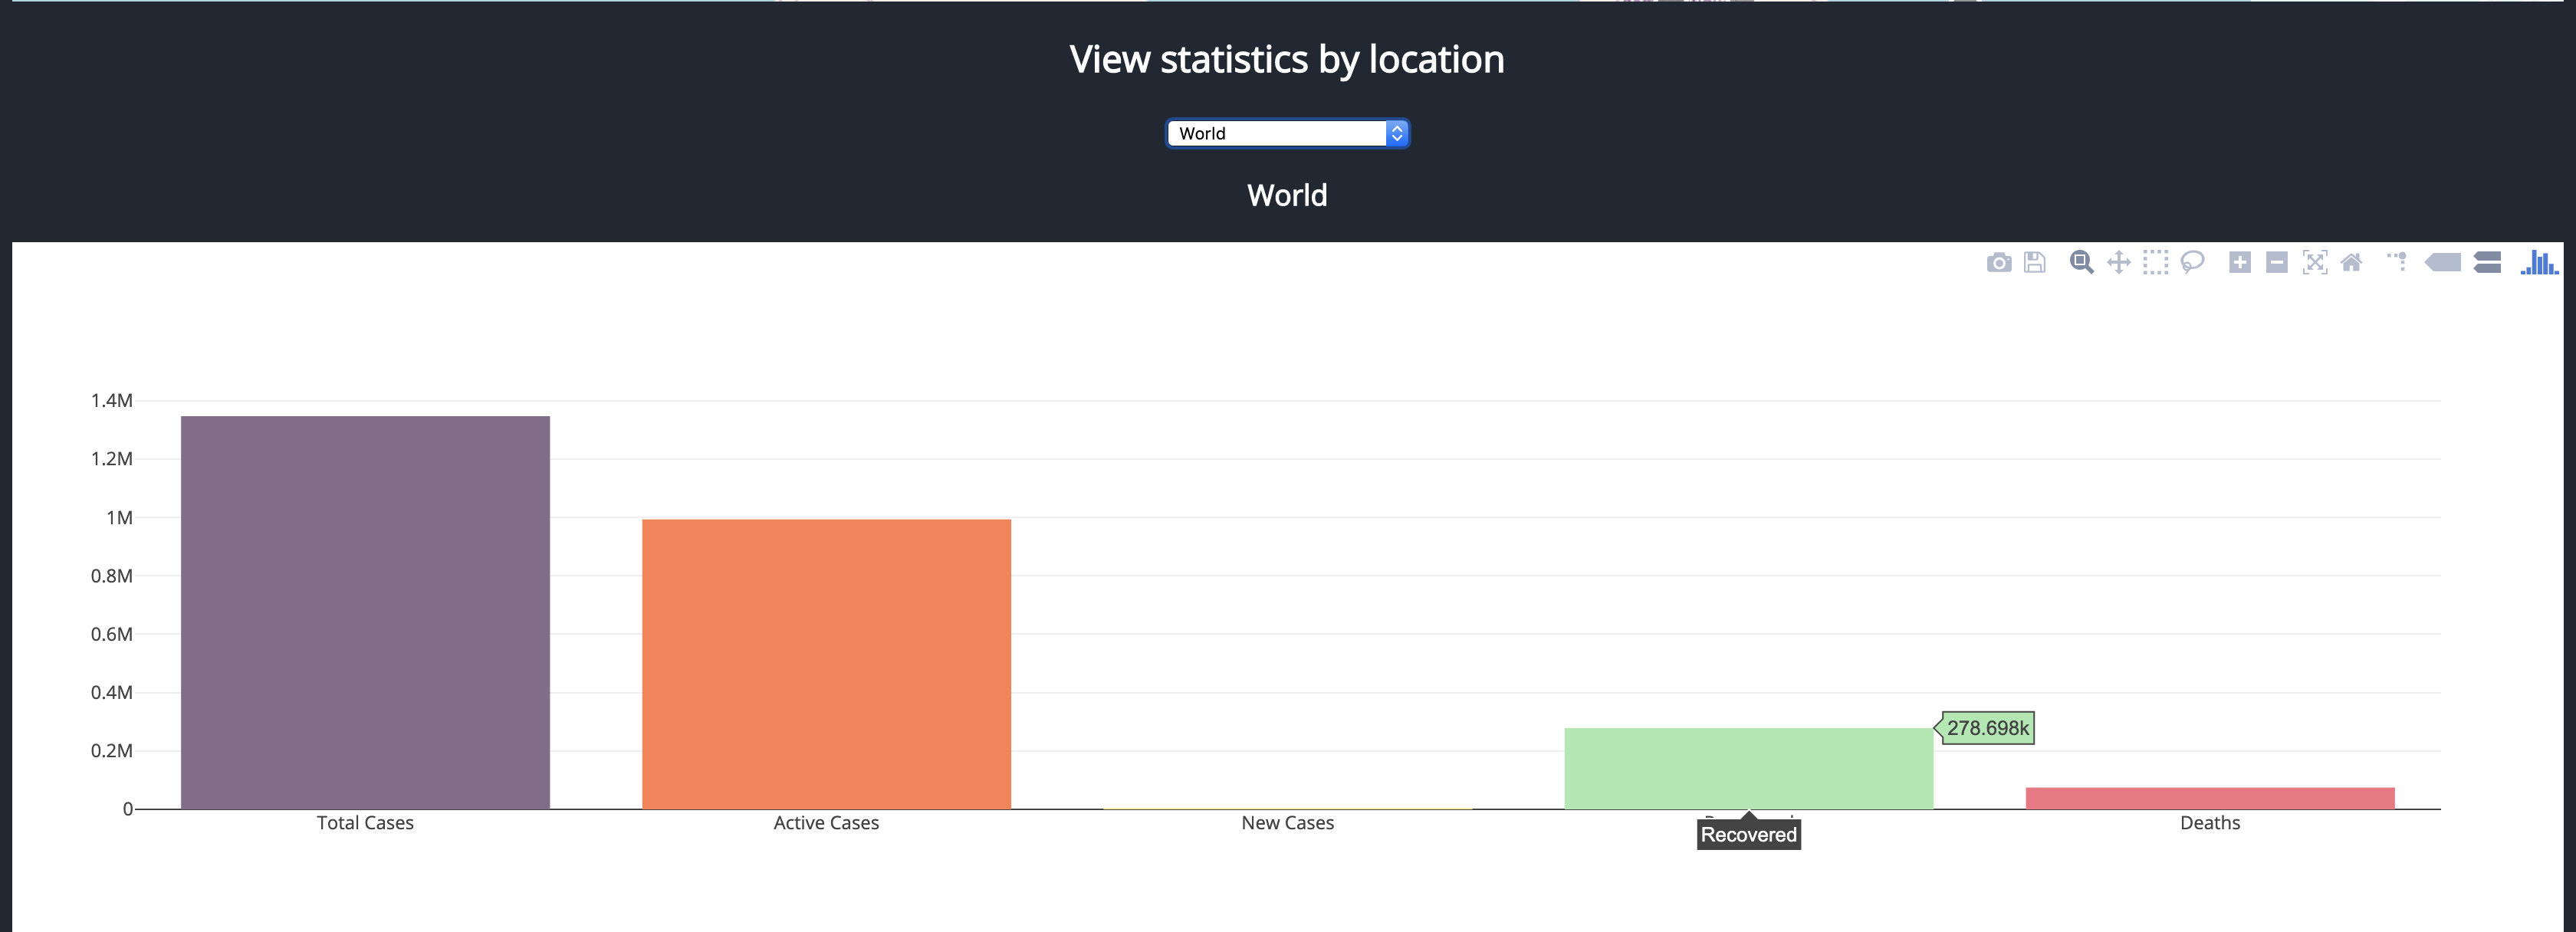
Task: Zoom out with the minus icon
Action: [x=2277, y=263]
